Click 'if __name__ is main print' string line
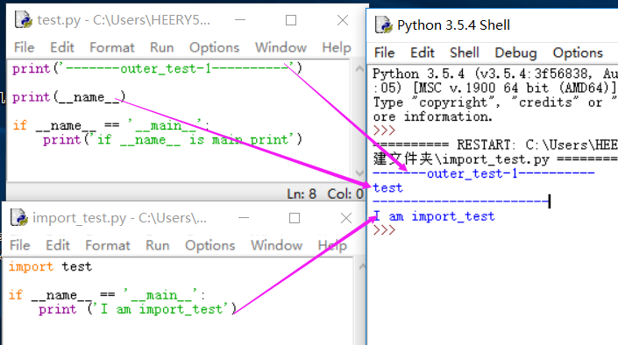618x345 pixels. pyautogui.click(x=172, y=139)
